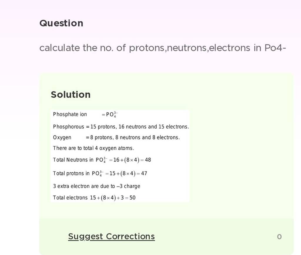Select the question text about protons in Po4-
Screen dimensions: 301x255
(163, 48)
